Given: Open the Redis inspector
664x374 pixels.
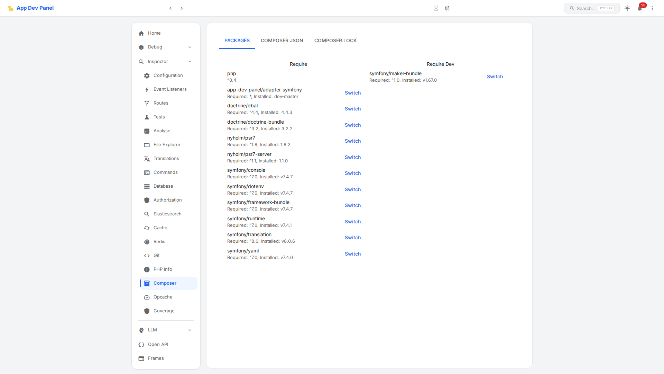Looking at the screenshot, I should 159,241.
